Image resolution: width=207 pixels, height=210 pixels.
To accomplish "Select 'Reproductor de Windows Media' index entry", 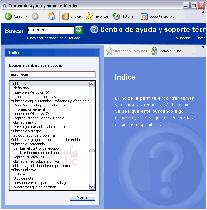I will pos(39,118).
